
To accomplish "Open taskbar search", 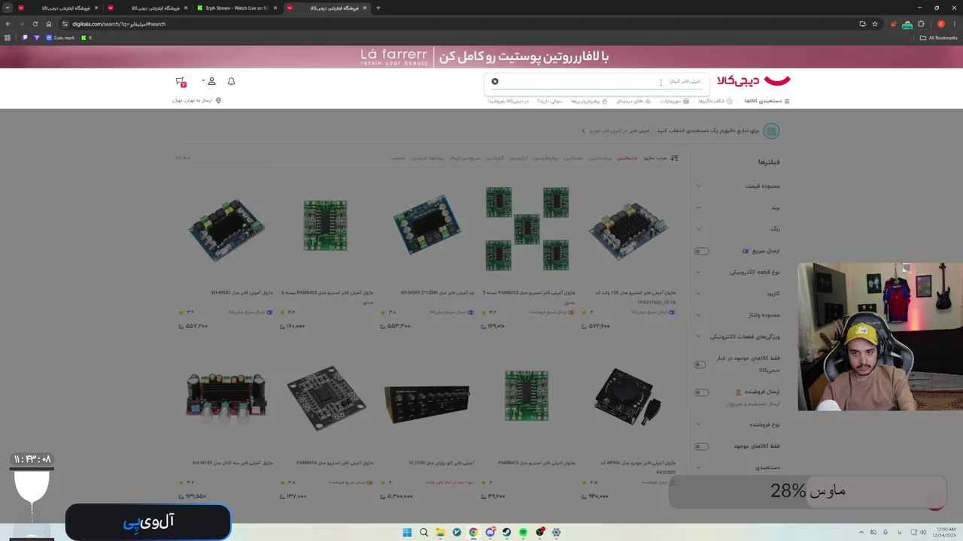I will [x=424, y=532].
